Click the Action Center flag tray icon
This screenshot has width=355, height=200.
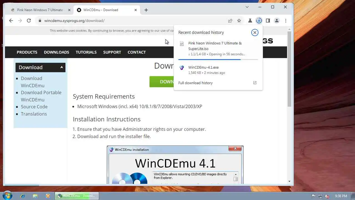(314, 196)
